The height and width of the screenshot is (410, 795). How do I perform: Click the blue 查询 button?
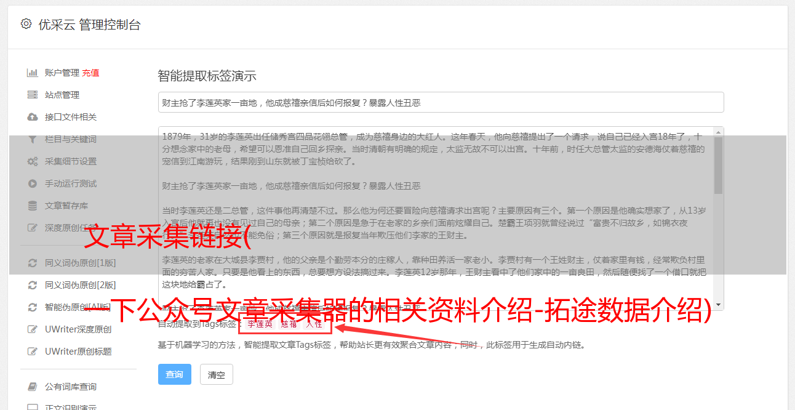(x=175, y=374)
